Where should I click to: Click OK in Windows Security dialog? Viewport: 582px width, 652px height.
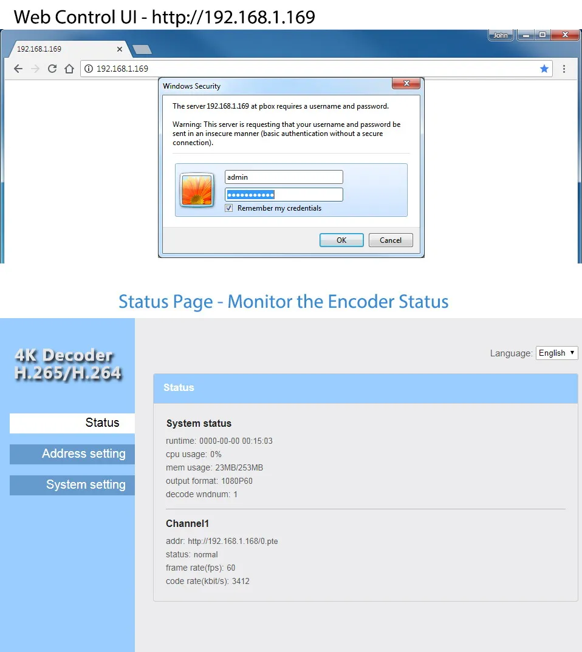click(x=341, y=240)
